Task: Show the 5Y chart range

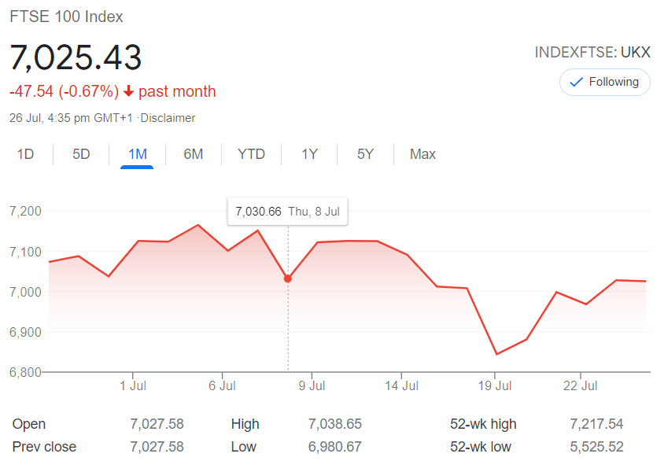Action: [365, 154]
